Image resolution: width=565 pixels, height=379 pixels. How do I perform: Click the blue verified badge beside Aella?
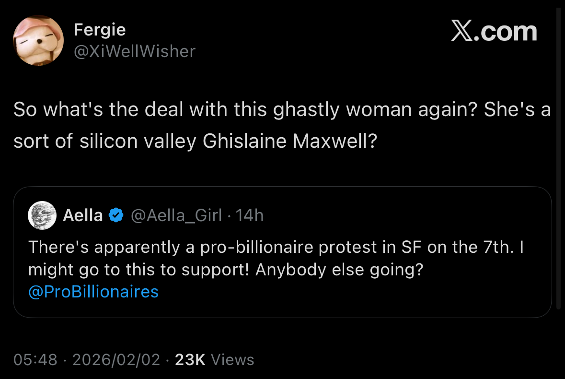(115, 216)
